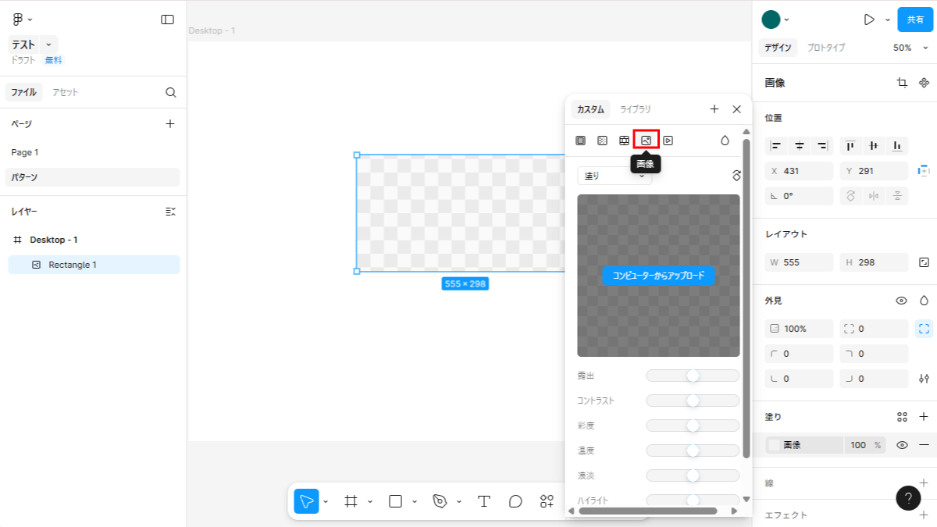Click the コンピューターからアップロード button

[x=658, y=276]
